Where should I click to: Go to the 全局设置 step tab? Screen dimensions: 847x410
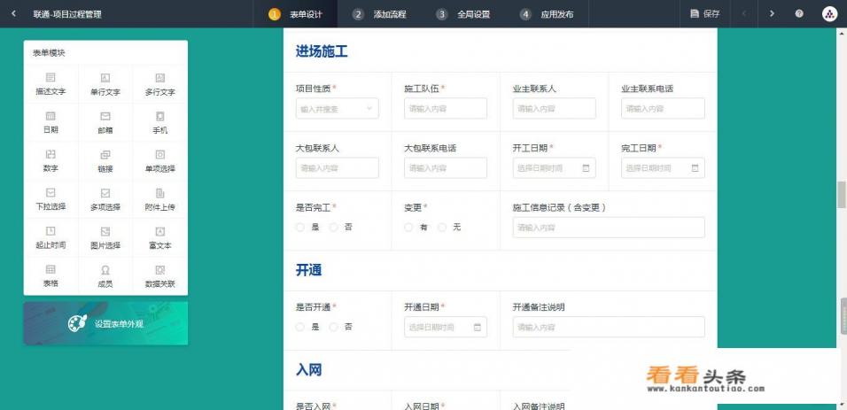pos(463,14)
